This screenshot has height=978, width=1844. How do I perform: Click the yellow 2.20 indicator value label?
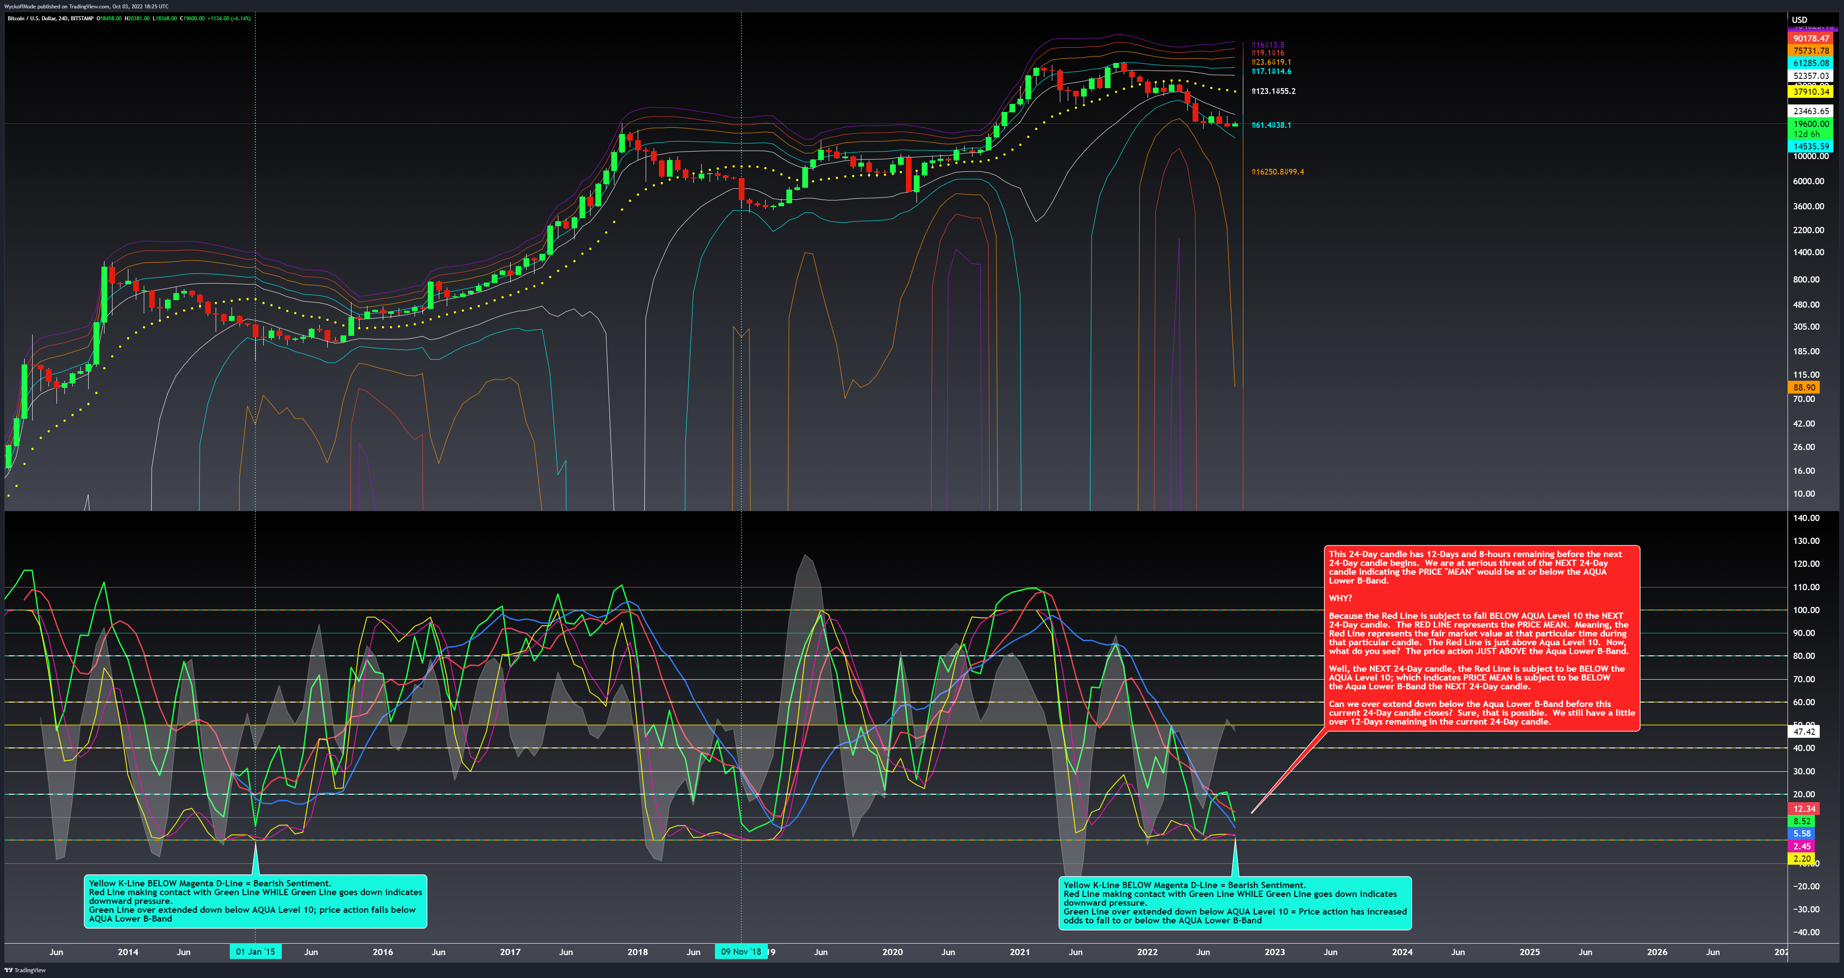1802,859
